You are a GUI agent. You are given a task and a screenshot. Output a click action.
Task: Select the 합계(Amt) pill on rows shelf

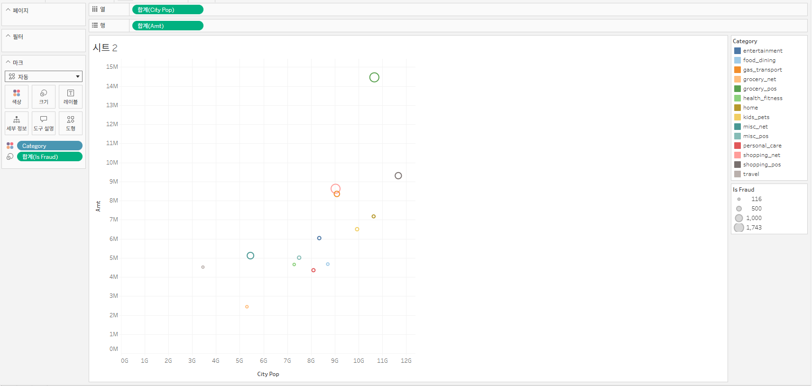168,26
